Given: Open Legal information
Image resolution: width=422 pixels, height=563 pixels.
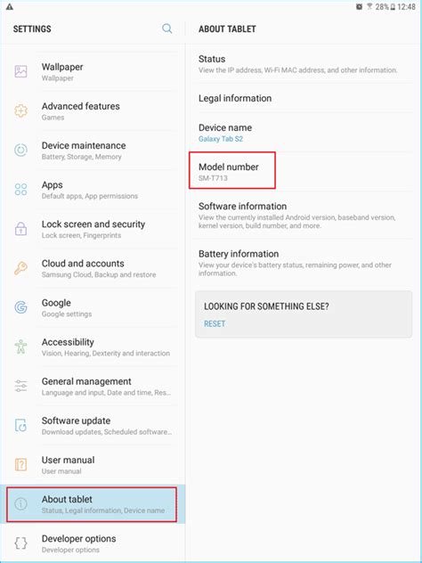Looking at the screenshot, I should pos(304,98).
